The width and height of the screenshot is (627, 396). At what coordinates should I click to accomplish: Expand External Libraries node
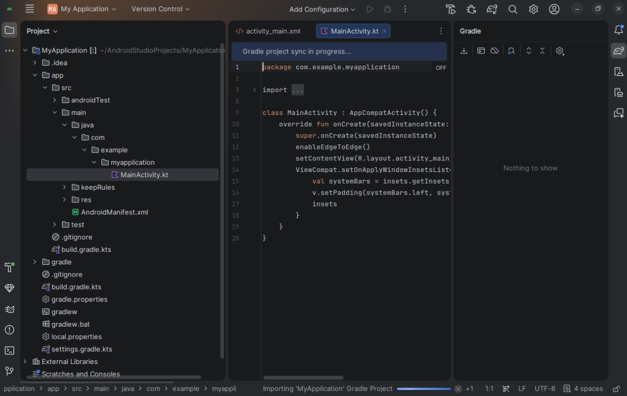point(25,361)
